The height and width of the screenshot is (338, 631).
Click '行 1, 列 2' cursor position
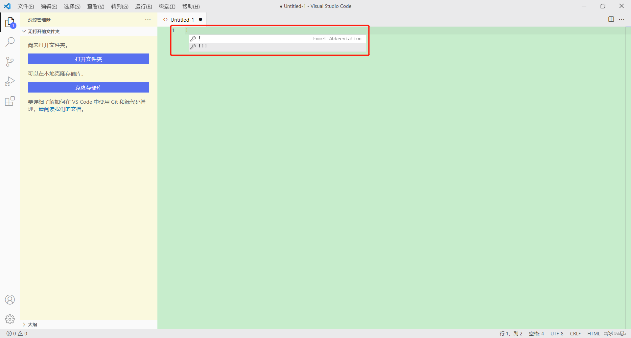pos(511,333)
